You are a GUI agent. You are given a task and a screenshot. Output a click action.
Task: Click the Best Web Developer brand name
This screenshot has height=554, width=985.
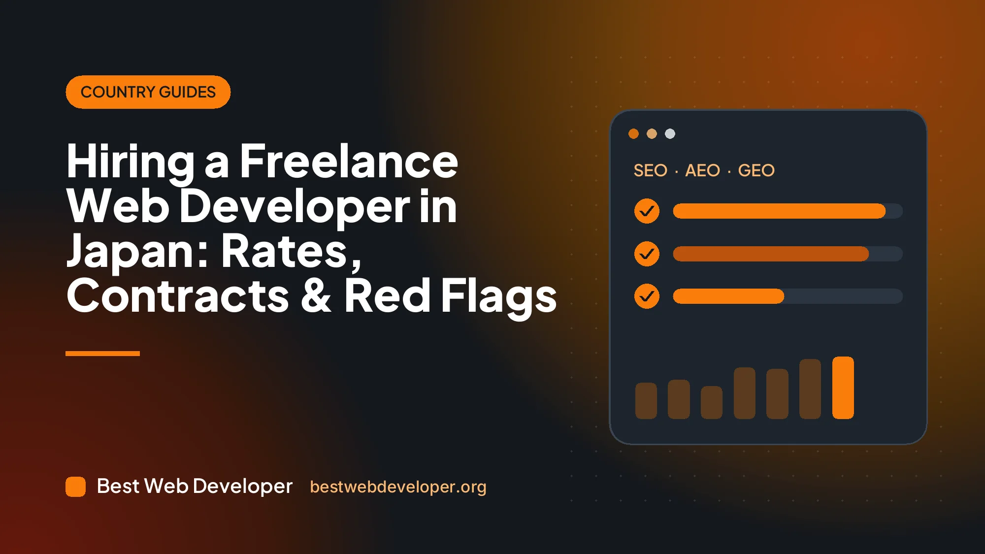(x=195, y=486)
